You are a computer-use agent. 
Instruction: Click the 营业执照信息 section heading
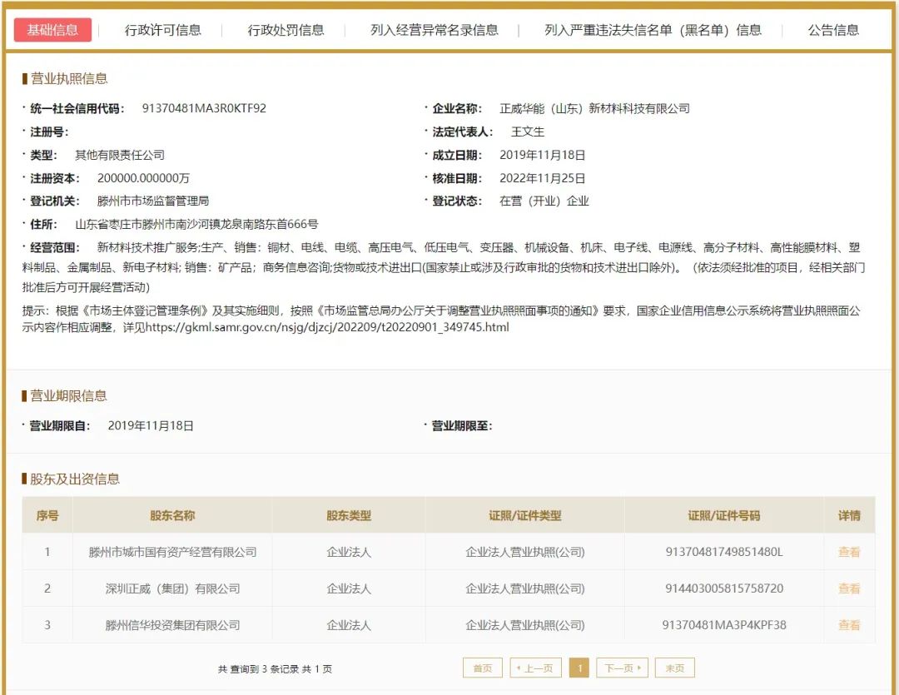point(69,78)
